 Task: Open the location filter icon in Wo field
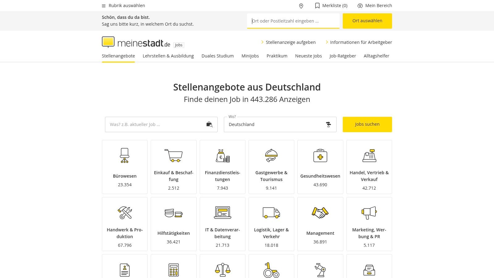coord(328,124)
